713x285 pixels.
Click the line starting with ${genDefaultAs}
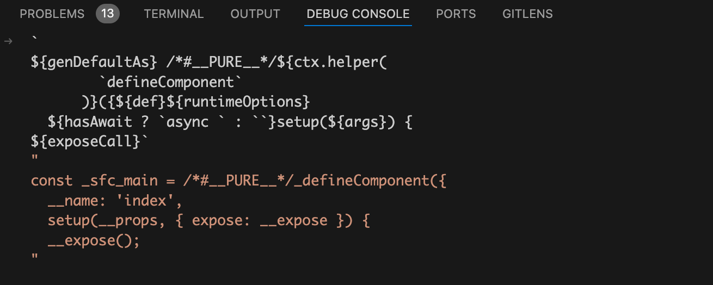pos(209,62)
